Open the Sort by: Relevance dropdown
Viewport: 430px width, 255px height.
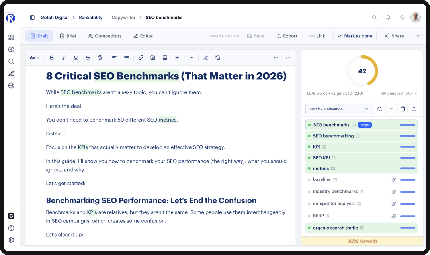coord(339,109)
